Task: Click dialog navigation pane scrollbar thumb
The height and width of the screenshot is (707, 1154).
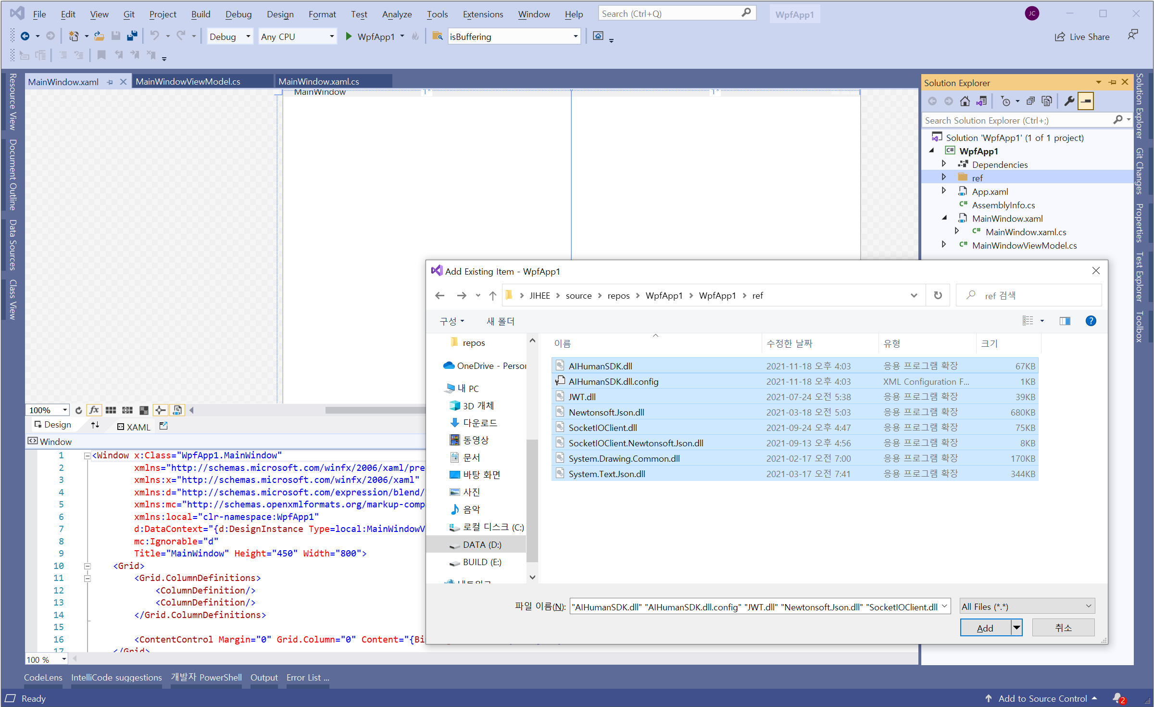Action: 532,500
